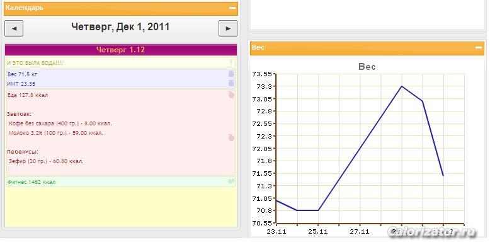Image resolution: width=490 pixels, height=245 pixels.
Task: Click the note И ЭТО БЫЛА ВОДА
Action: (35, 63)
